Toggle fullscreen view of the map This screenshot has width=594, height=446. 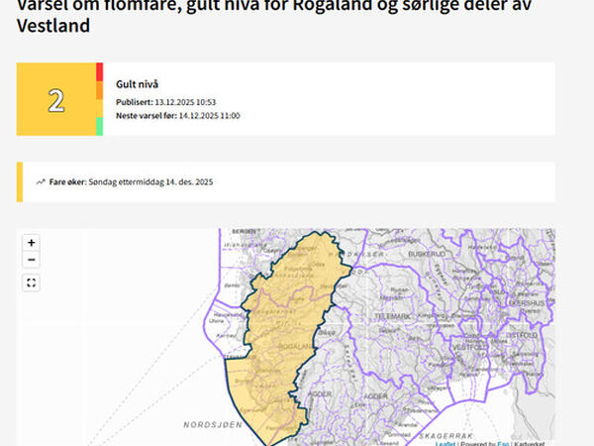point(32,282)
